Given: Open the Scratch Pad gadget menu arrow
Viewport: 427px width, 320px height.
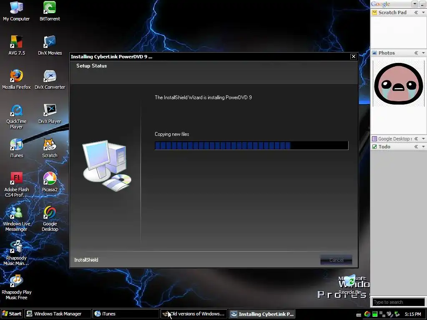Looking at the screenshot, I should 423,12.
